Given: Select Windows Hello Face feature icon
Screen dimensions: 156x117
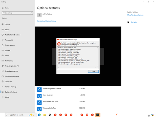Looking at the screenshot, I should [x=39, y=109].
